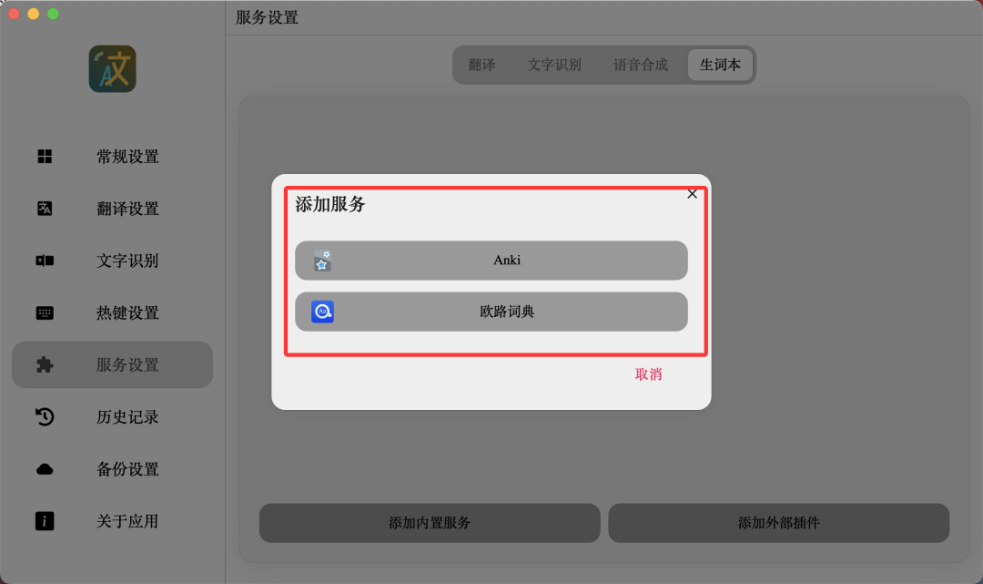Click 取消 to cancel adding service
Screen dimensions: 983x584
(648, 374)
